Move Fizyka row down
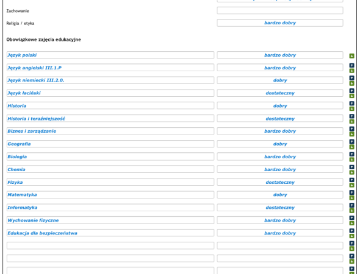Image resolution: width=360 pixels, height=274 pixels. pos(351,185)
